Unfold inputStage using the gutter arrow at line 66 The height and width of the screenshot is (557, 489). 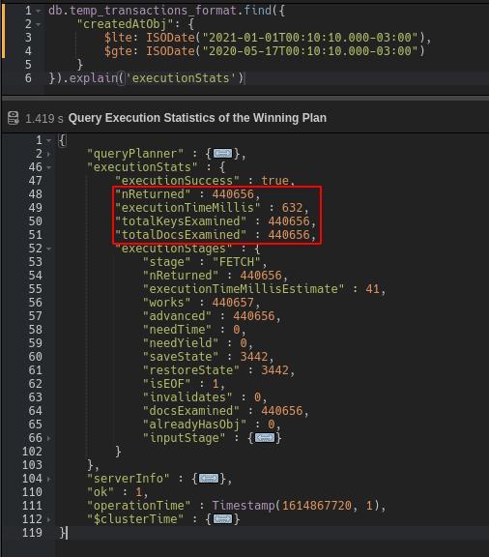click(x=49, y=438)
